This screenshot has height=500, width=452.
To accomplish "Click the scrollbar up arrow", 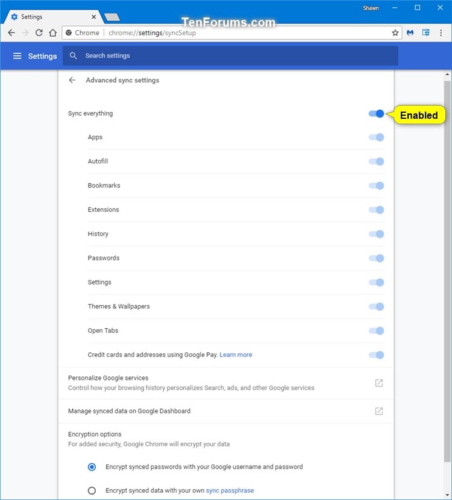I will (447, 75).
